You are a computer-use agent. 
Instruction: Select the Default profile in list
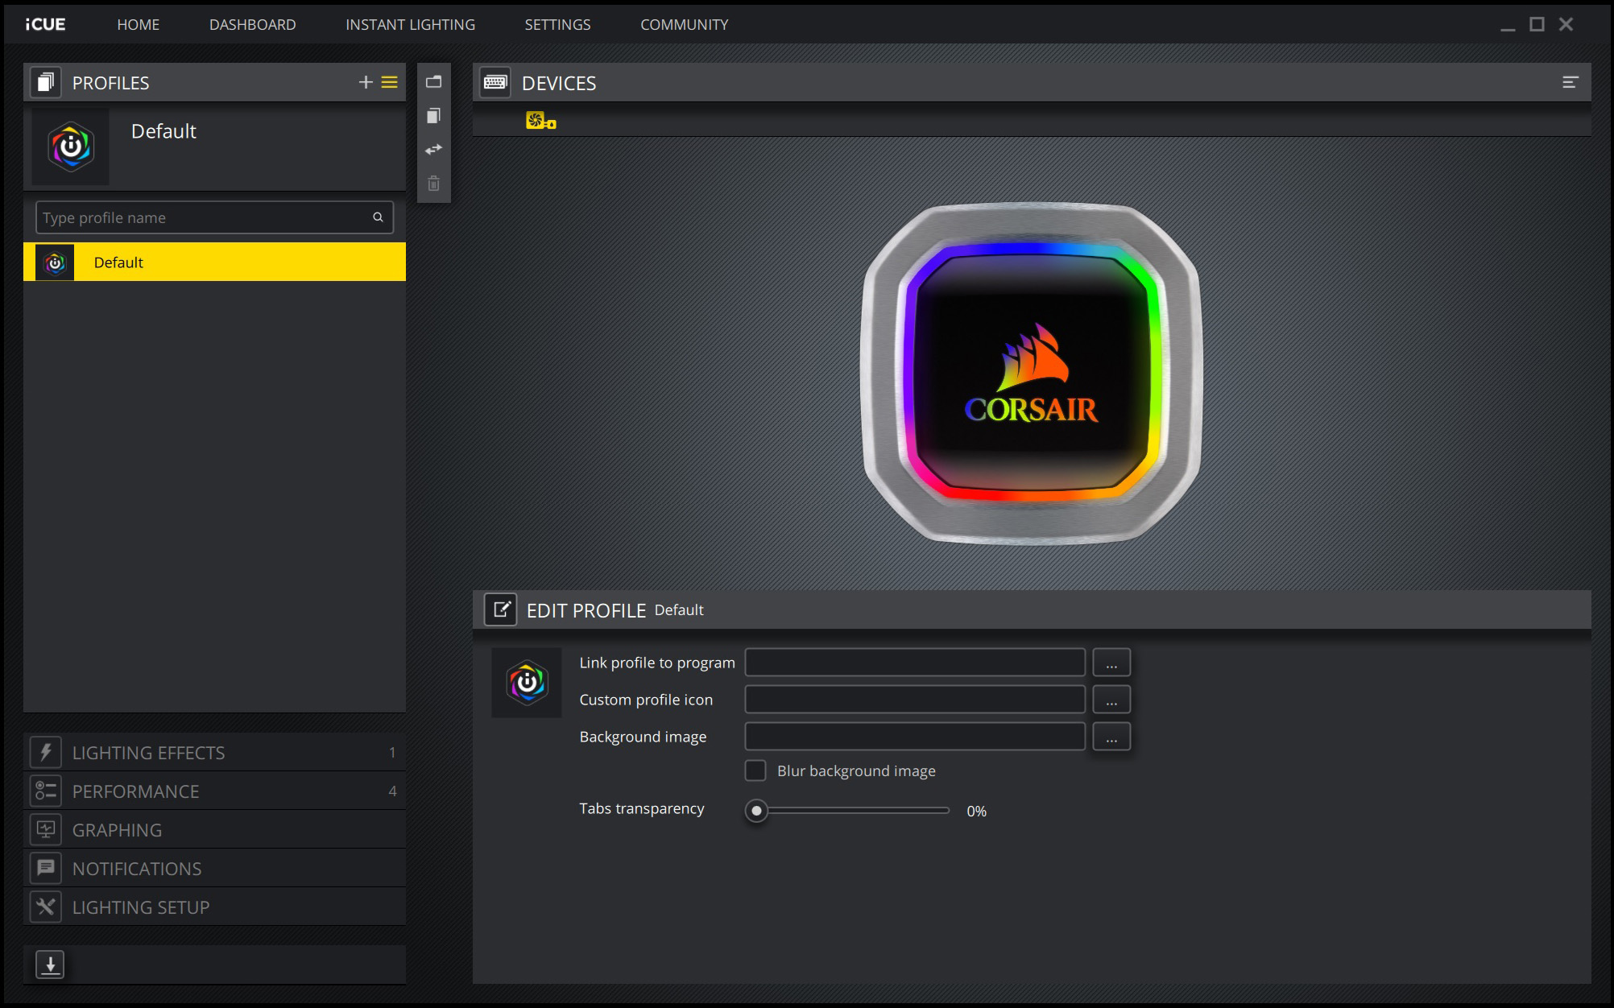[214, 262]
